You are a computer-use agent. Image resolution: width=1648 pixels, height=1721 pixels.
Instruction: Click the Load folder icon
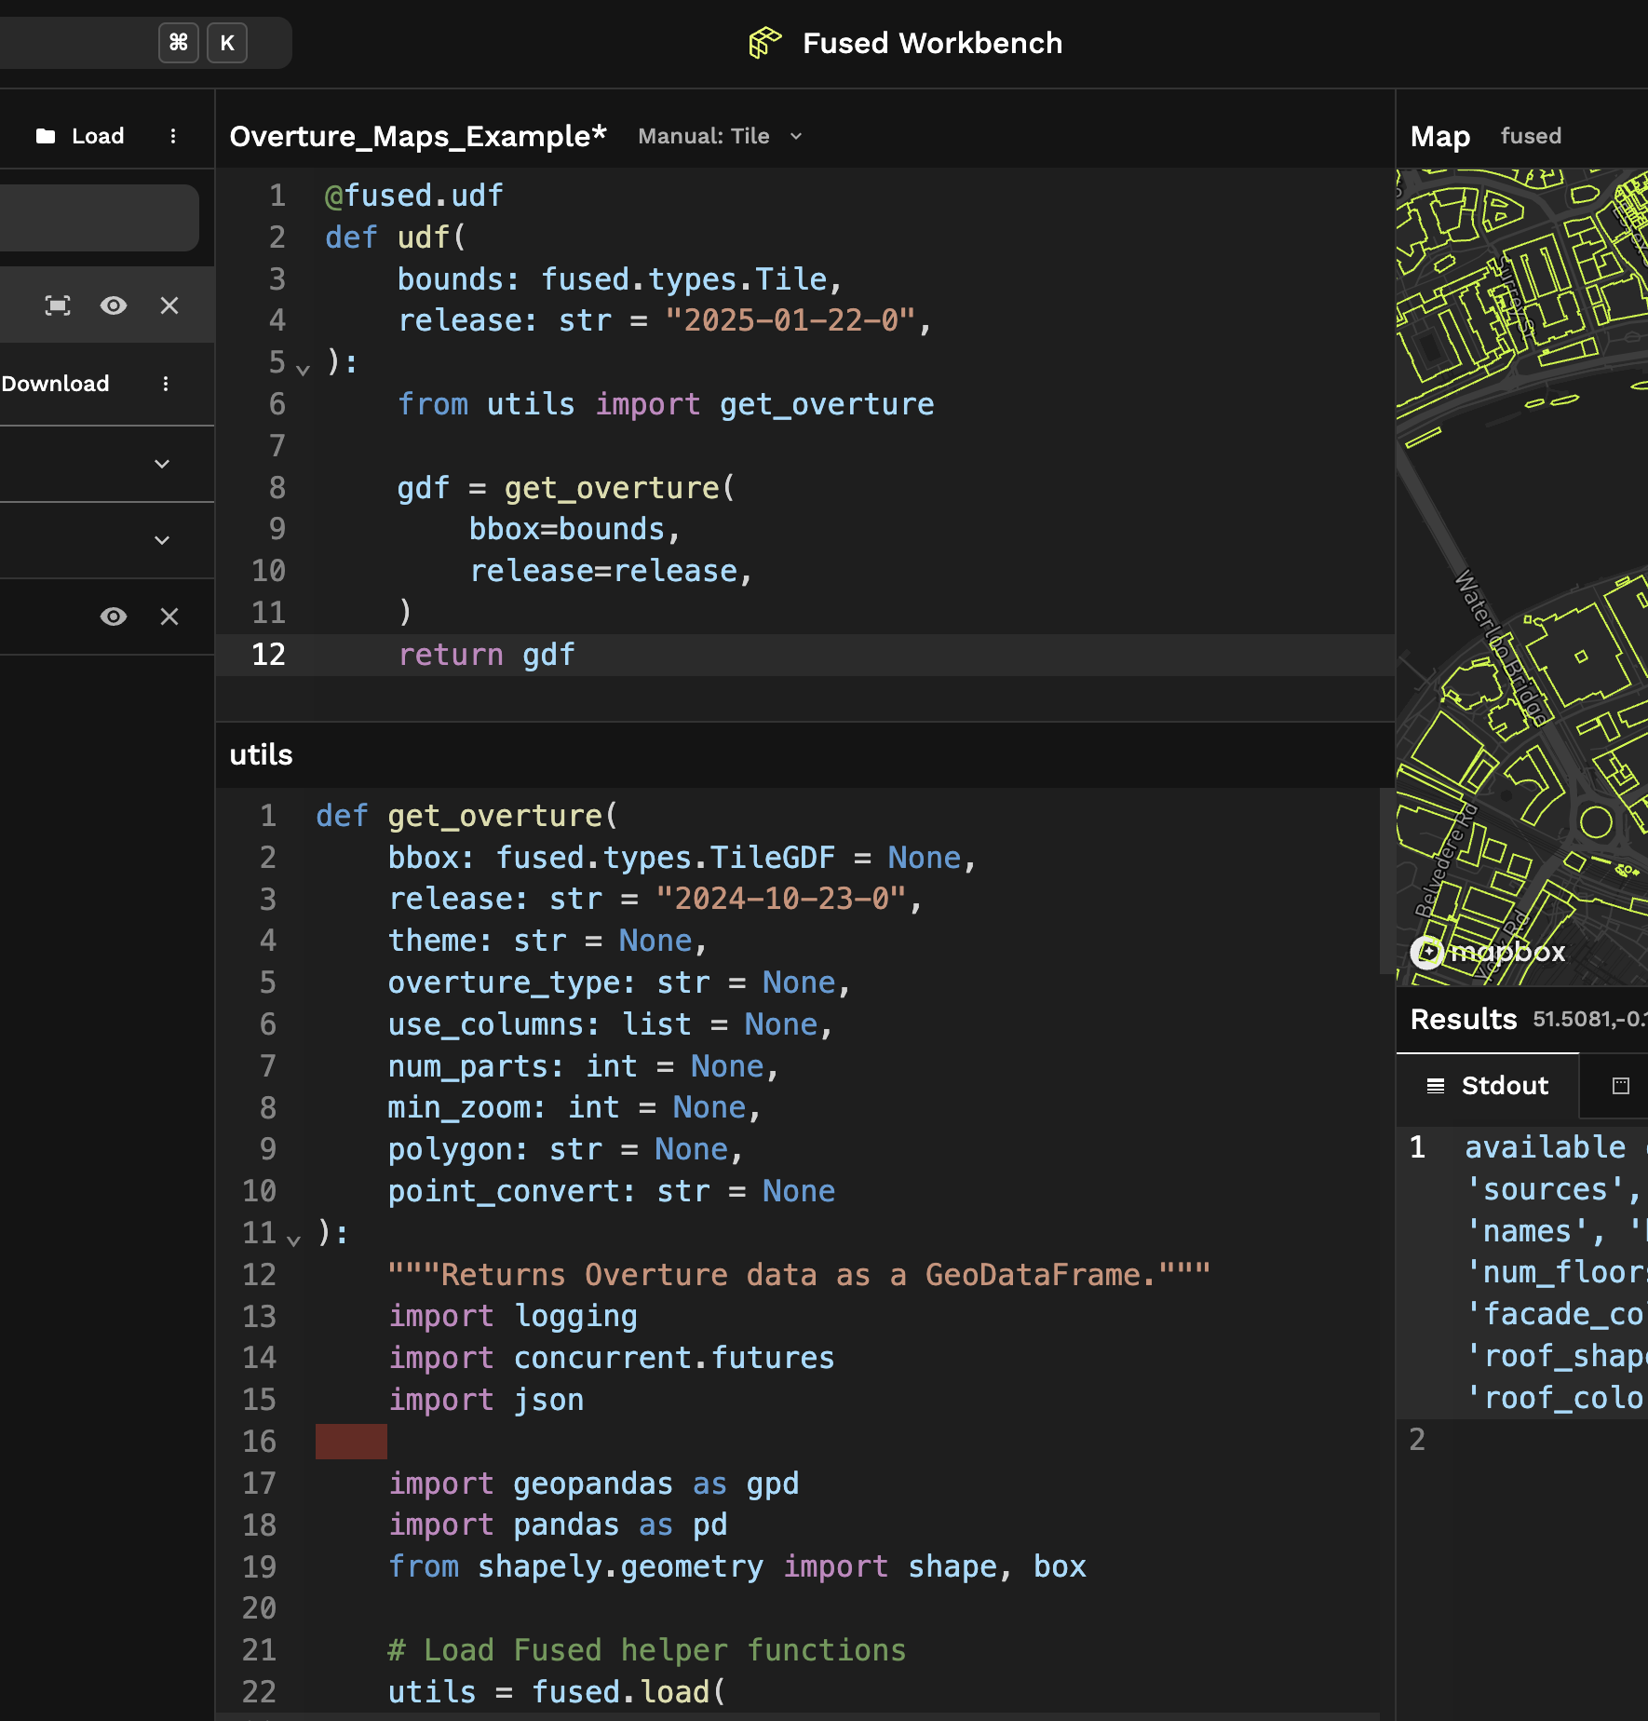click(46, 136)
